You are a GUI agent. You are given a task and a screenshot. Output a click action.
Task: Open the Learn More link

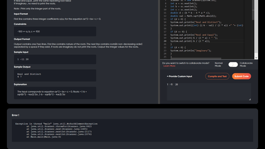click(169, 66)
